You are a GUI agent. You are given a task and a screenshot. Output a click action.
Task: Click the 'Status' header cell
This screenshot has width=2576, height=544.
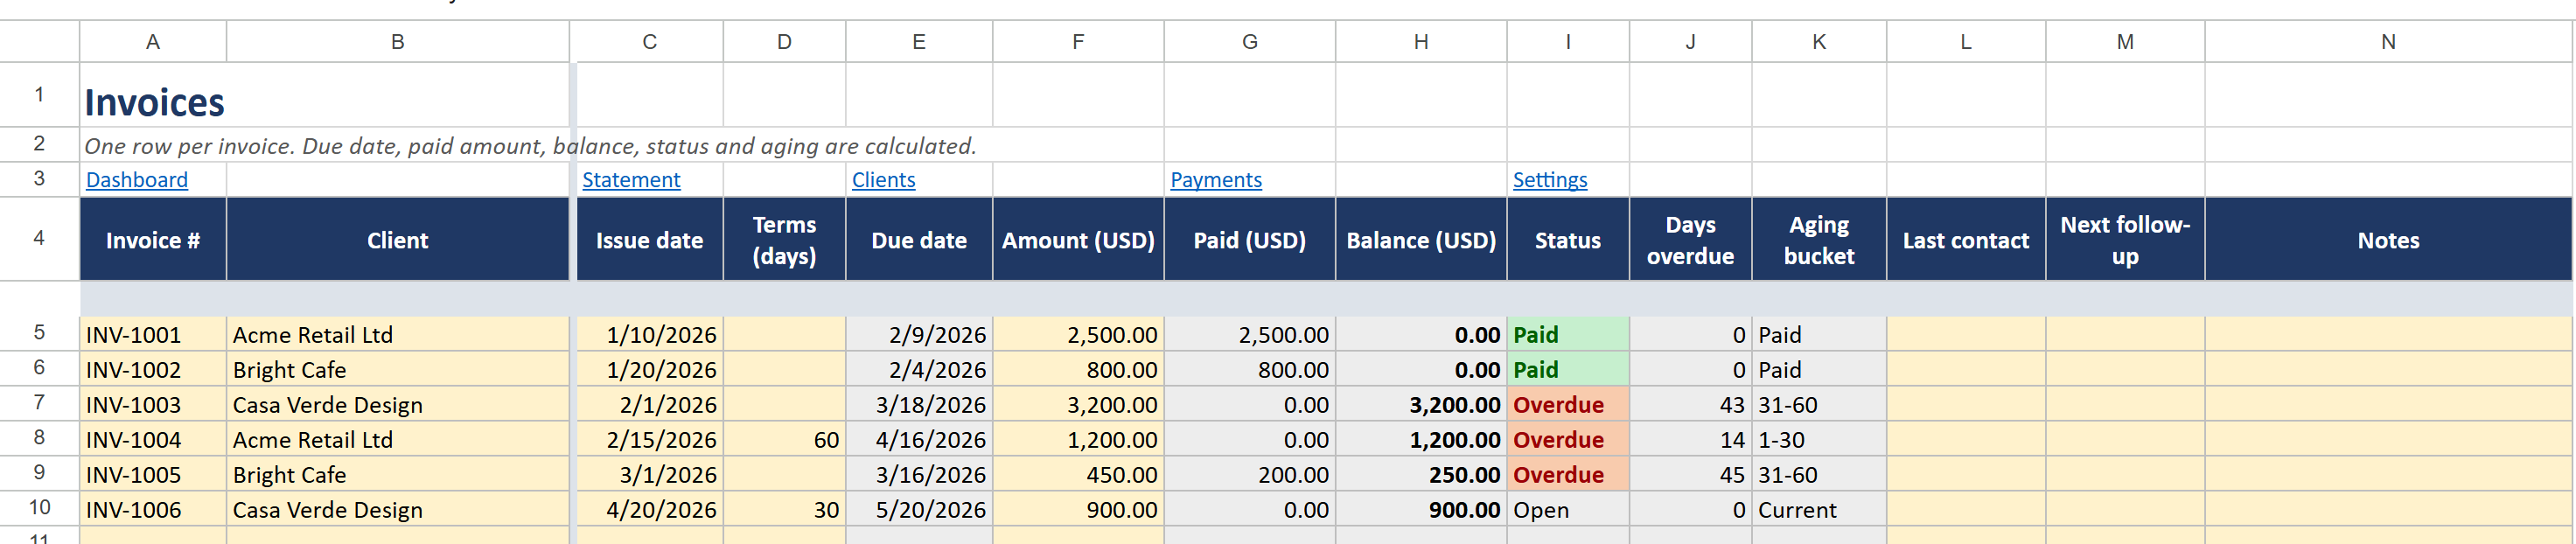[1568, 240]
